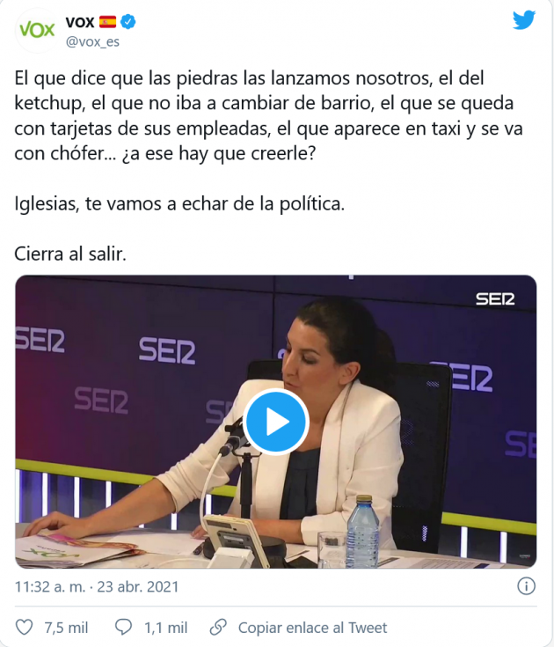Click the blue verified badge
554x647 pixels.
128,21
